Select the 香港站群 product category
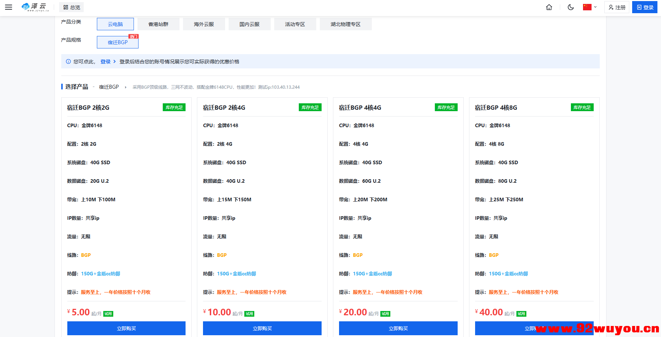Screen dimensions: 661x337 click(158, 24)
